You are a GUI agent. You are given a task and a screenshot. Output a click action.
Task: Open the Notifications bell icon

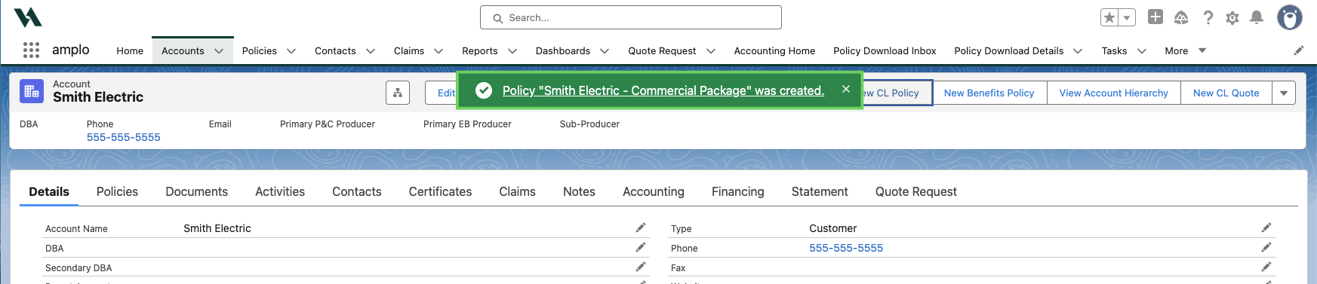click(1257, 17)
